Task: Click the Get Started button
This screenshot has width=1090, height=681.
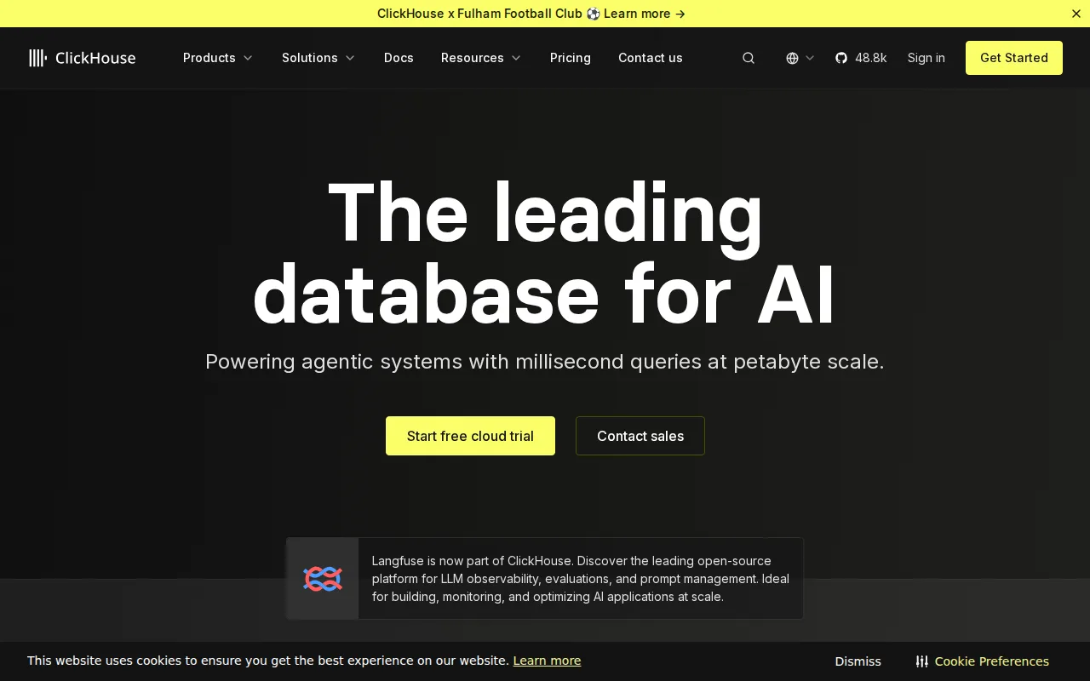Action: point(1014,58)
